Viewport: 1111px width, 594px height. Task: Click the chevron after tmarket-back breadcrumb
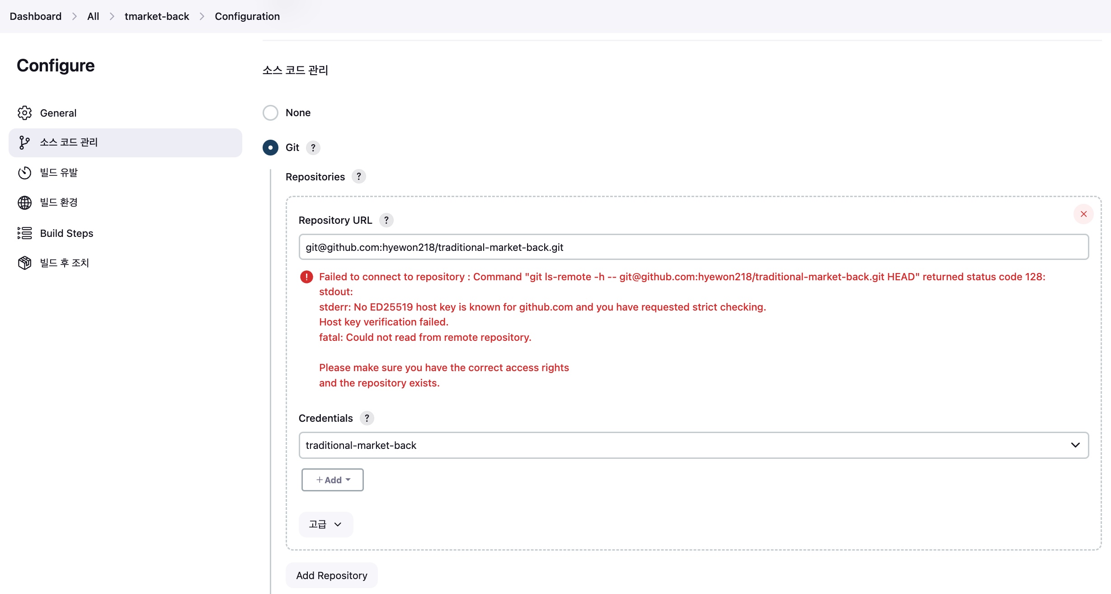pyautogui.click(x=202, y=16)
